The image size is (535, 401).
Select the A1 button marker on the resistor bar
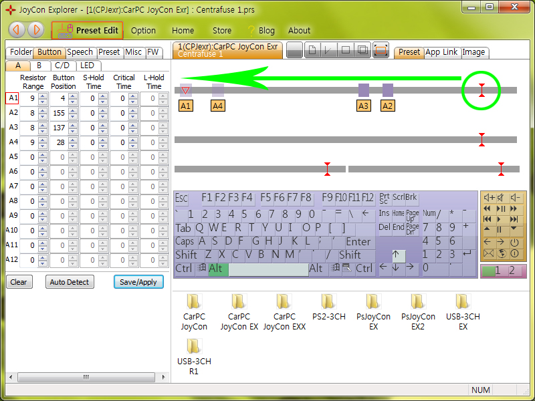click(186, 106)
